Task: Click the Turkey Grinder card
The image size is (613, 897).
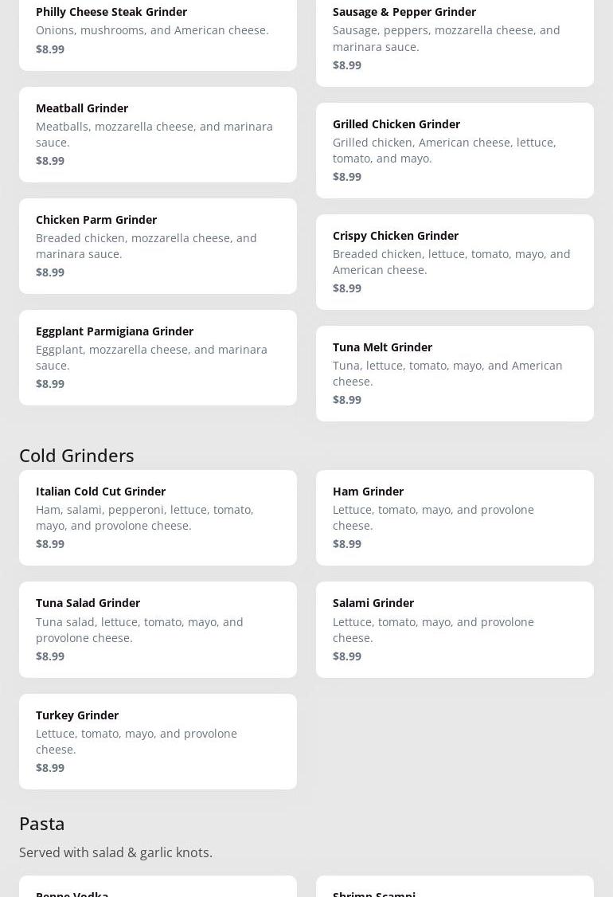Action: 158,742
